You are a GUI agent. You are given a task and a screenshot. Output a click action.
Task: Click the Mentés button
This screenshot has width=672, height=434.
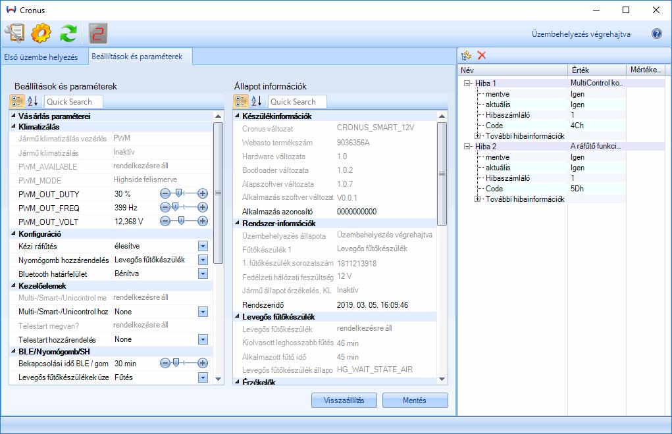point(415,400)
